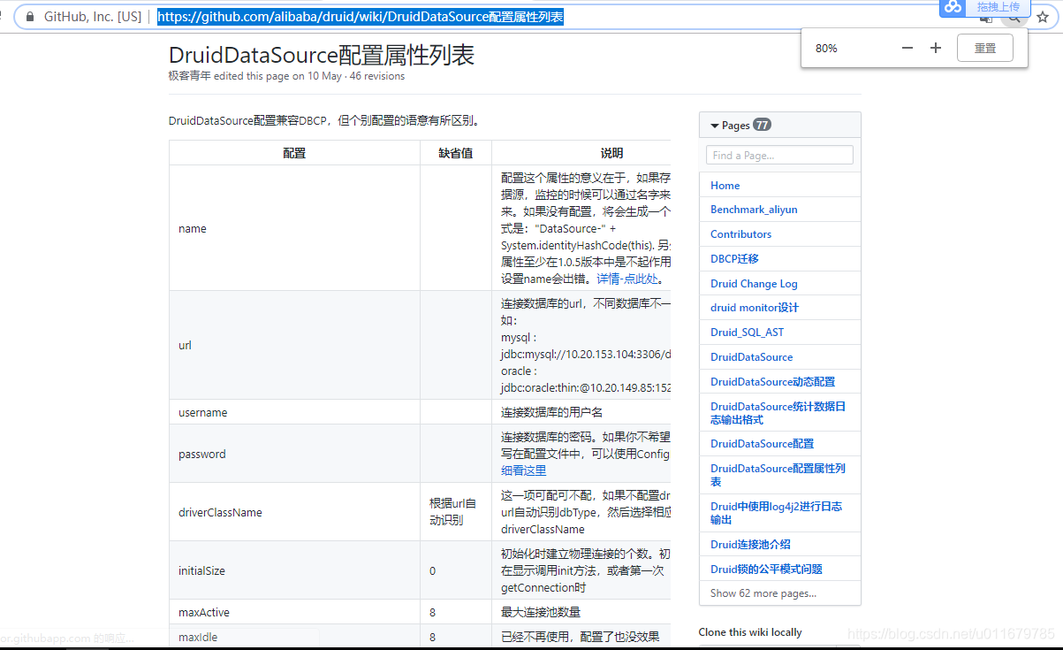Click the 重置 zoom reset button
The width and height of the screenshot is (1063, 650).
tap(985, 48)
